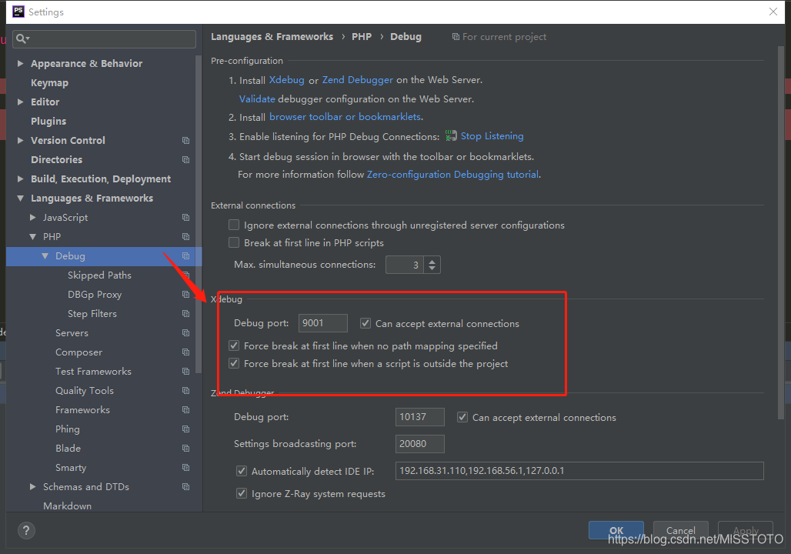Select Skipped Paths under Debug
Viewport: 791px width, 554px height.
pos(99,275)
